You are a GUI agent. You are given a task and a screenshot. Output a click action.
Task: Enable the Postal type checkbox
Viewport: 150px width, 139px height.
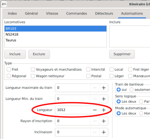pos(88,76)
